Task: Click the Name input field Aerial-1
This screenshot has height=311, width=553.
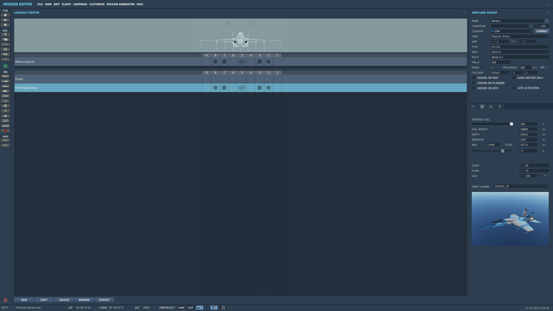Action: tap(517, 21)
